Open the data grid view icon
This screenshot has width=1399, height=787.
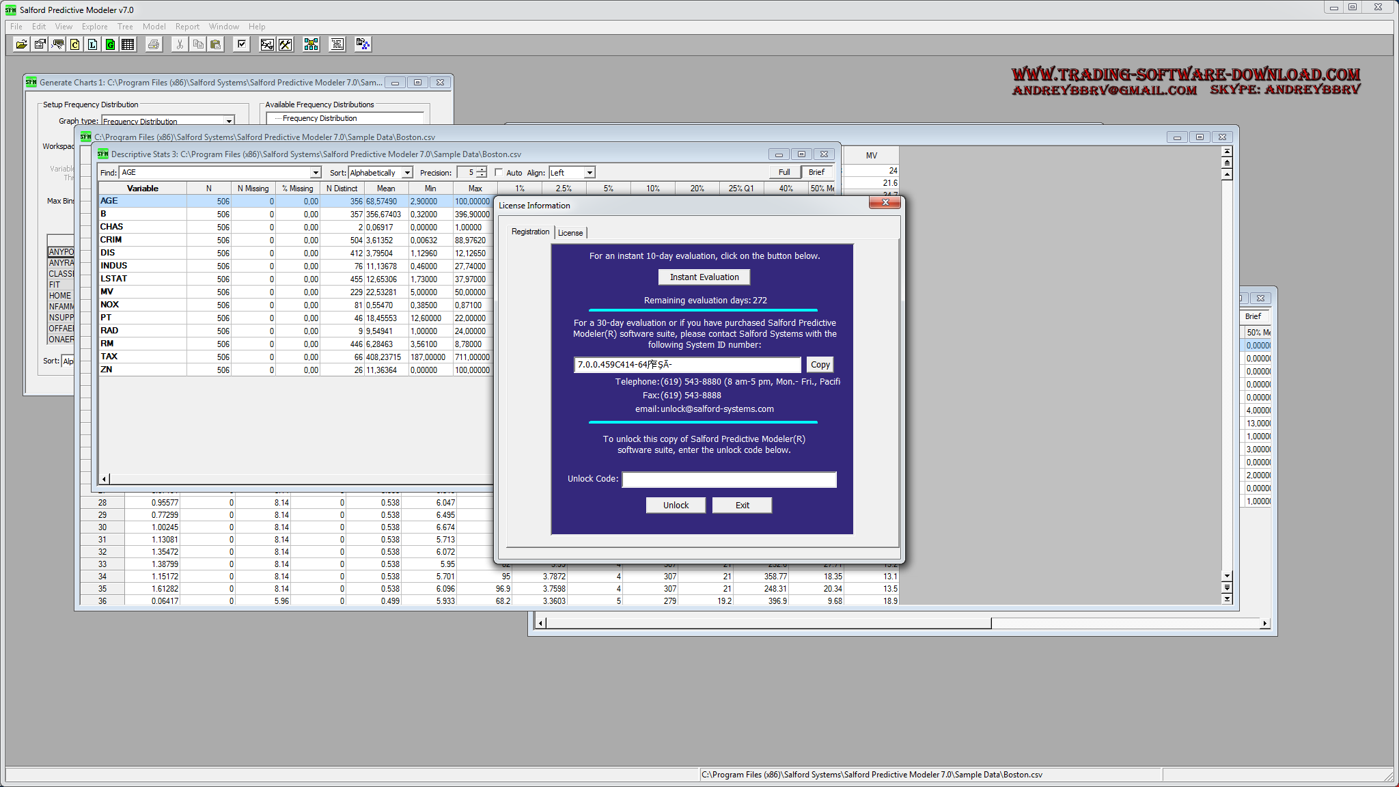(128, 44)
